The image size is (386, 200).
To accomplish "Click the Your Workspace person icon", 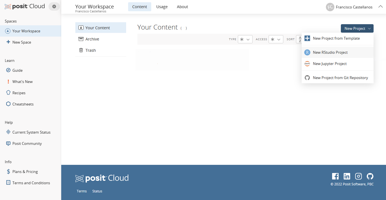I will point(8,31).
